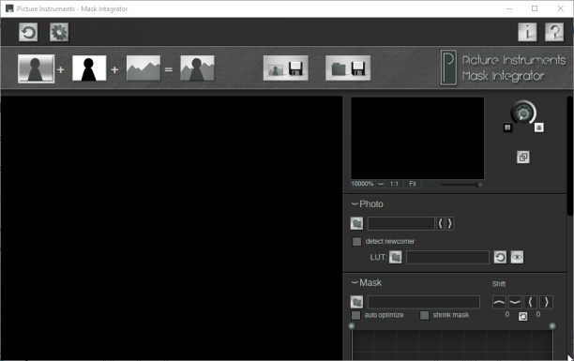Click the dark small icon left of dial
This screenshot has height=361, width=574.
(507, 128)
